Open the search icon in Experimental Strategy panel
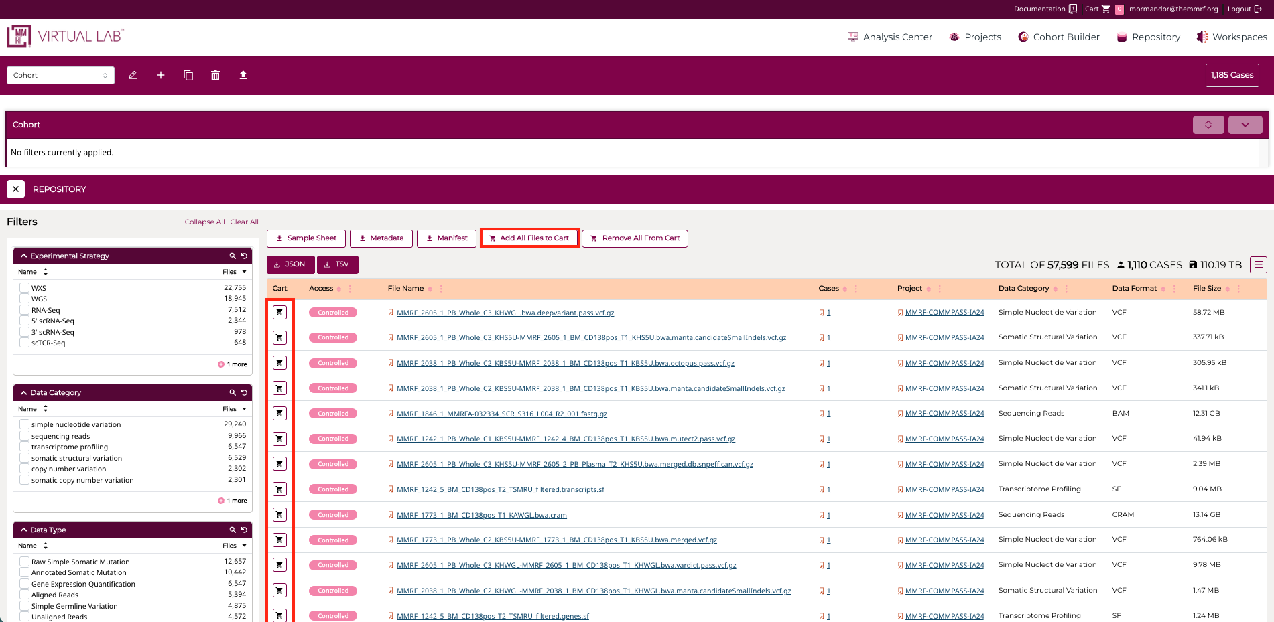Image resolution: width=1274 pixels, height=622 pixels. point(233,256)
